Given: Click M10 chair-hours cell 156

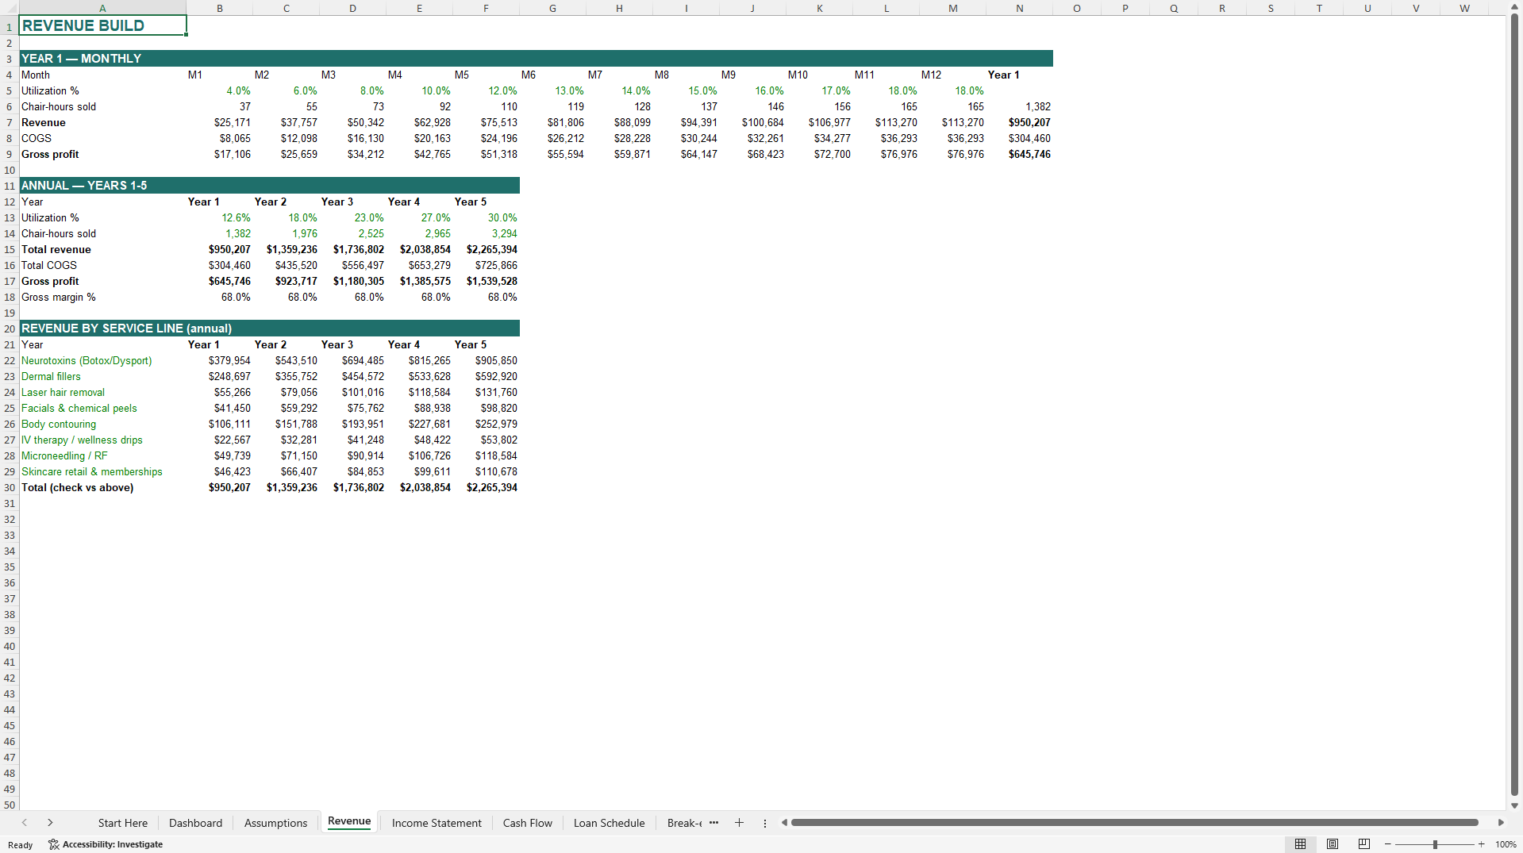Looking at the screenshot, I should [819, 106].
